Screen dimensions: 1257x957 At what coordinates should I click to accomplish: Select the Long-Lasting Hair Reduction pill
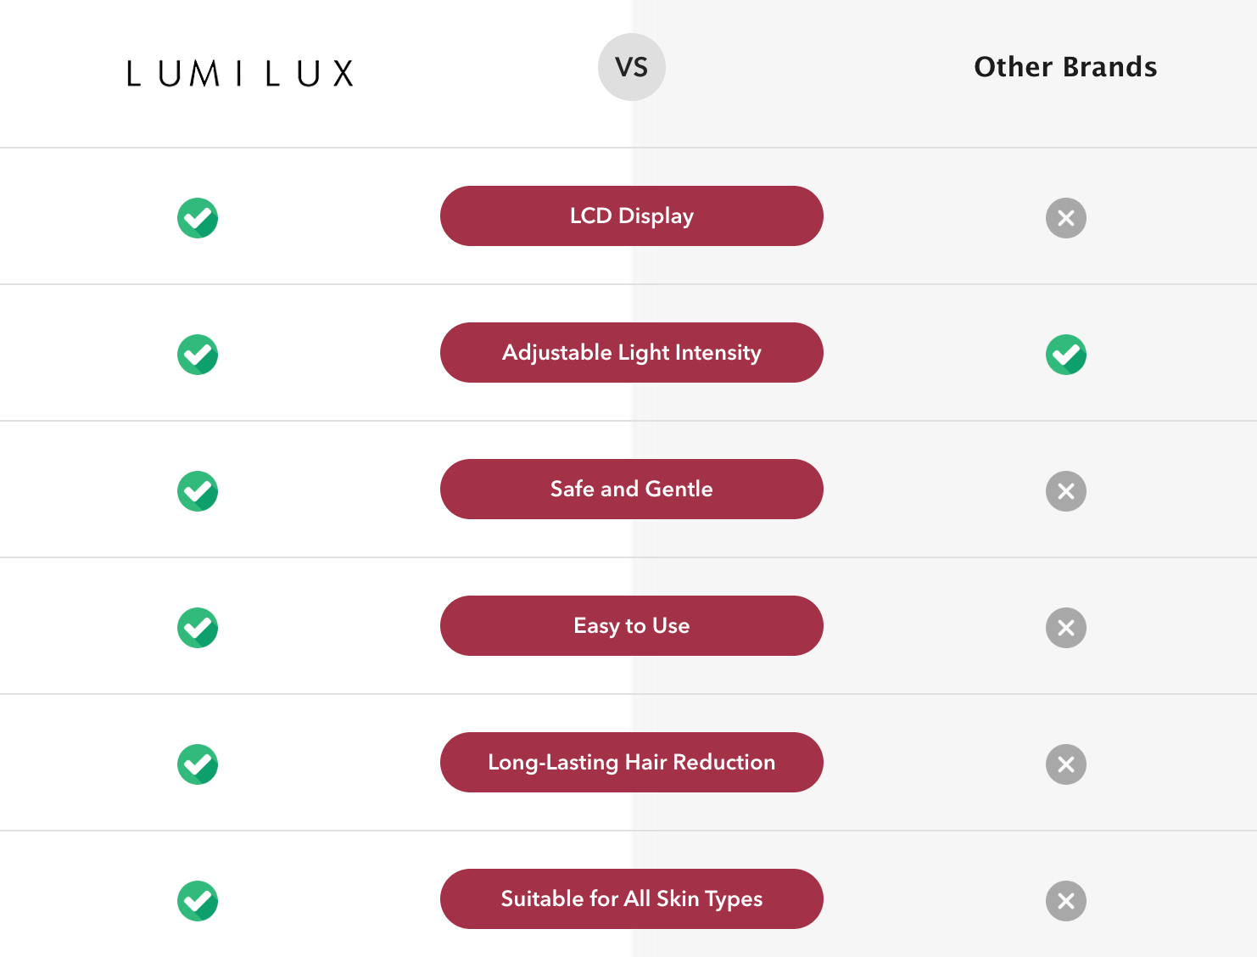point(632,763)
